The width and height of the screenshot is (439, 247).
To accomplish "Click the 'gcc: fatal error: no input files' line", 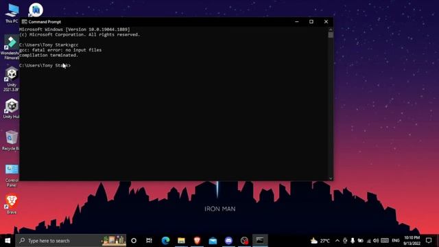I will pos(60,50).
